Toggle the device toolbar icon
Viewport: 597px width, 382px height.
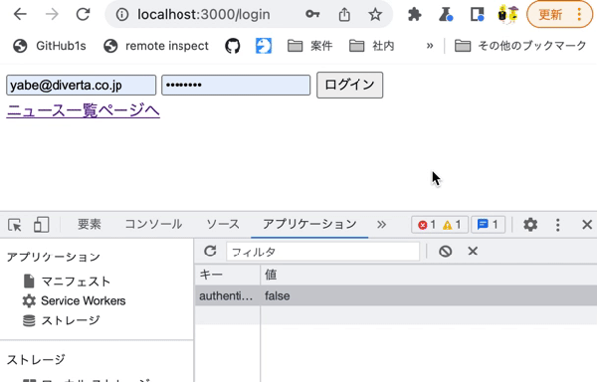pos(41,225)
